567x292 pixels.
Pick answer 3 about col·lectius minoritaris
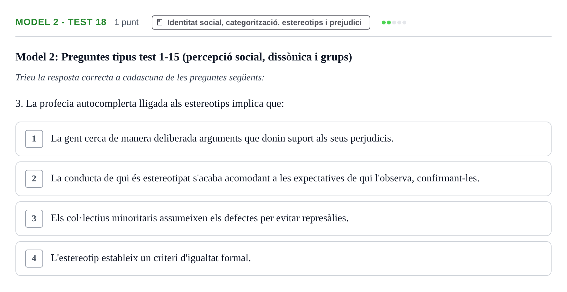pyautogui.click(x=283, y=219)
